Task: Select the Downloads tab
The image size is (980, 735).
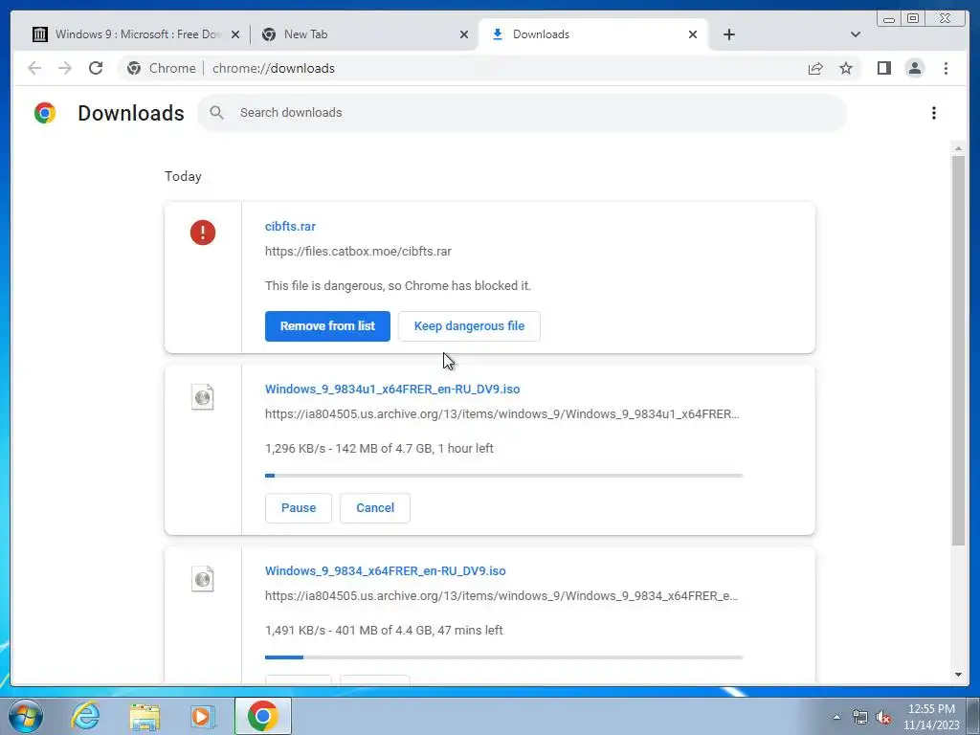Action: click(593, 34)
